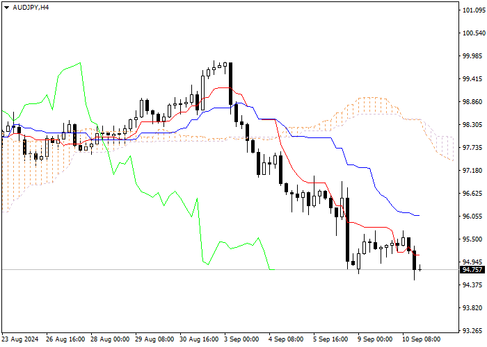Image resolution: width=487 pixels, height=347 pixels.
Task: Click the 99.985 price level
Action: click(474, 56)
